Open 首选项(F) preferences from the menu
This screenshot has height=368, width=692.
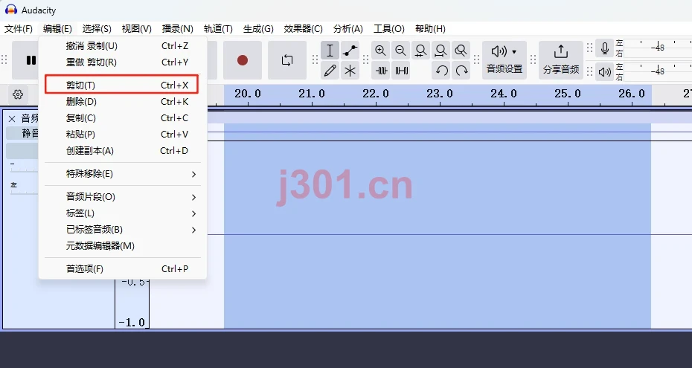tap(123, 269)
